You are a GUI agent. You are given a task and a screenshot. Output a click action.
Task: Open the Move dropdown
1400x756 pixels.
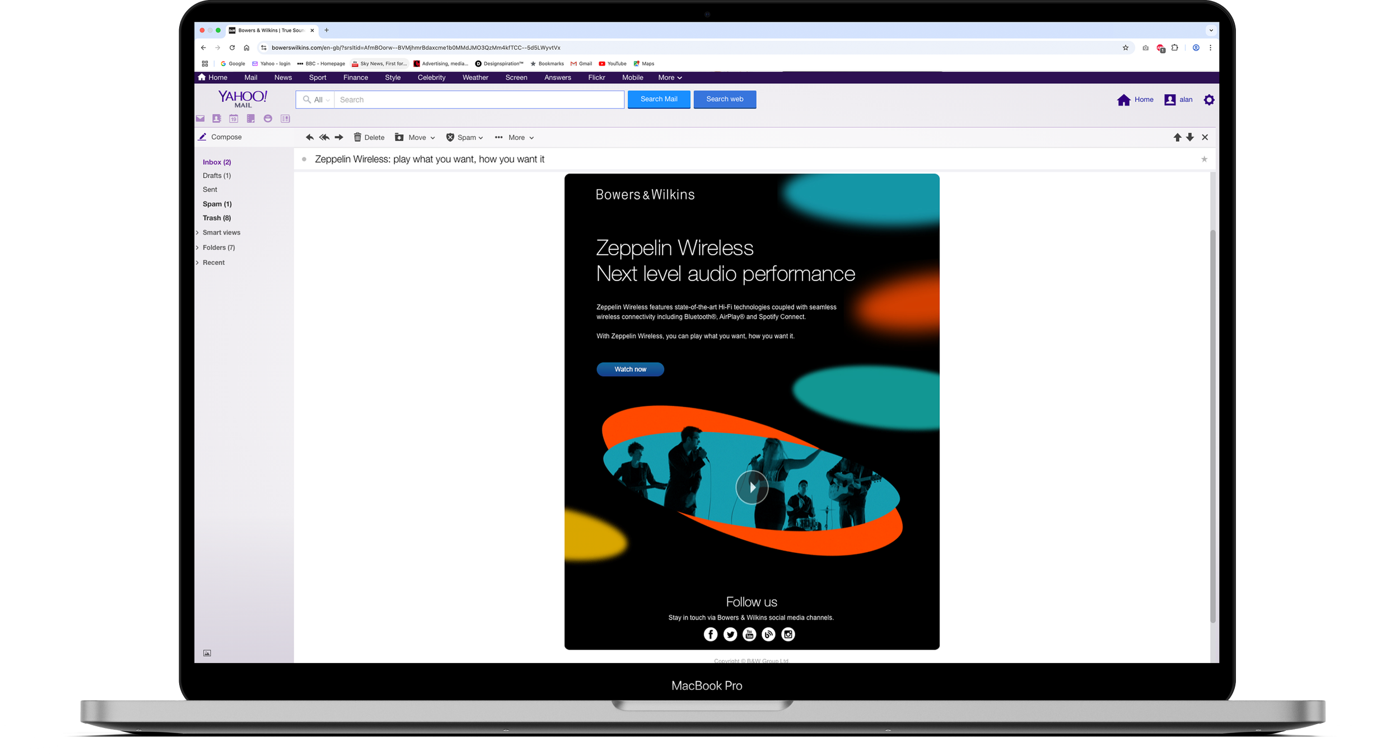click(x=415, y=137)
